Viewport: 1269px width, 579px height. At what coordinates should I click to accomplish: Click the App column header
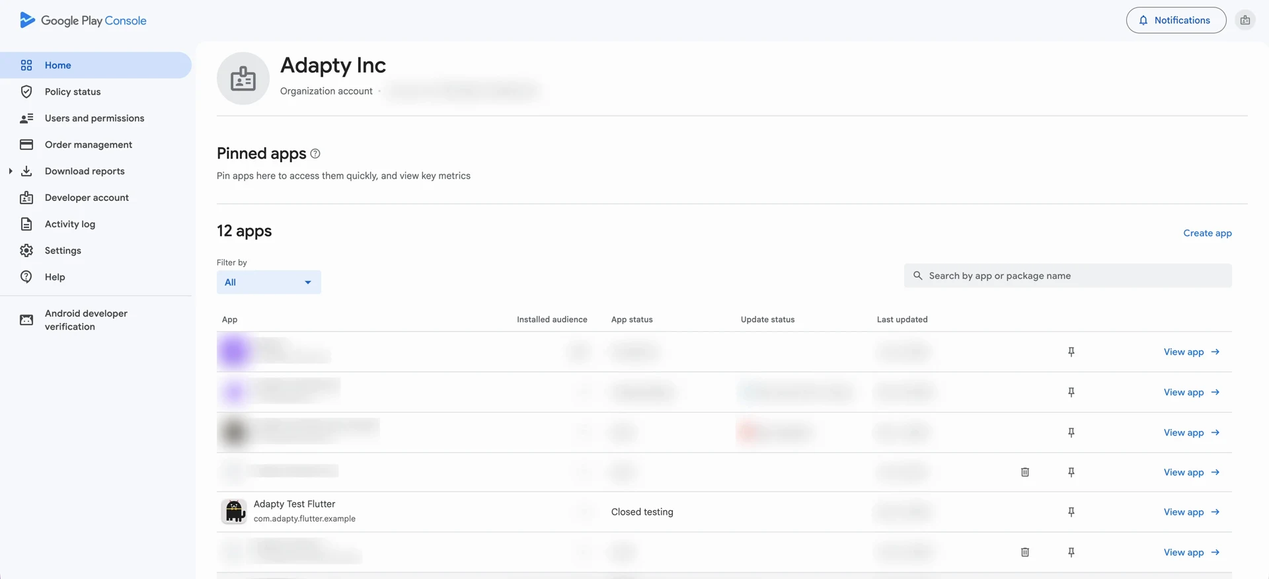click(229, 320)
